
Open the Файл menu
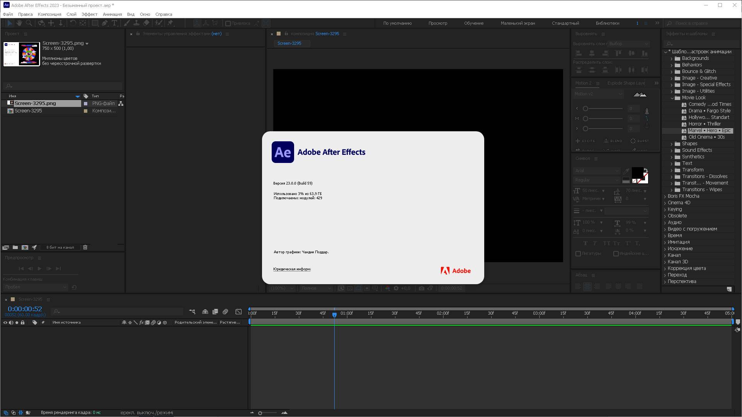coord(8,14)
